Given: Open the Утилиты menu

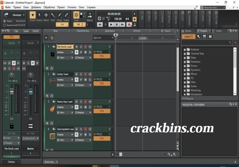Looking at the screenshot, I should tap(72, 7).
